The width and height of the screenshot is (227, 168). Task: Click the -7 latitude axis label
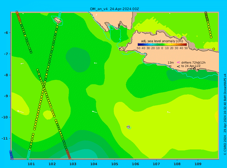tap(6, 54)
